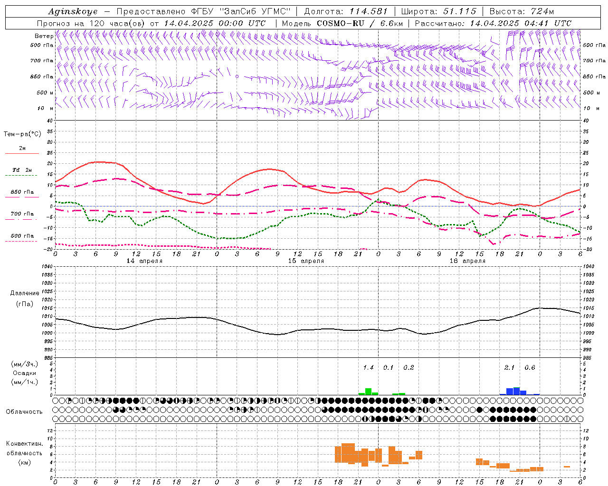Click the Ветер wind panel label

[x=44, y=36]
